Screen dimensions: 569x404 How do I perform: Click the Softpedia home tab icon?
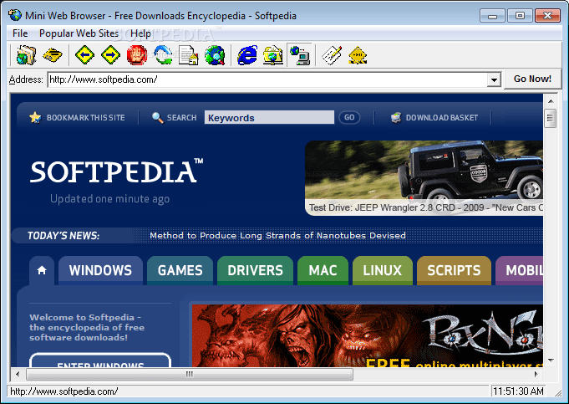[42, 270]
